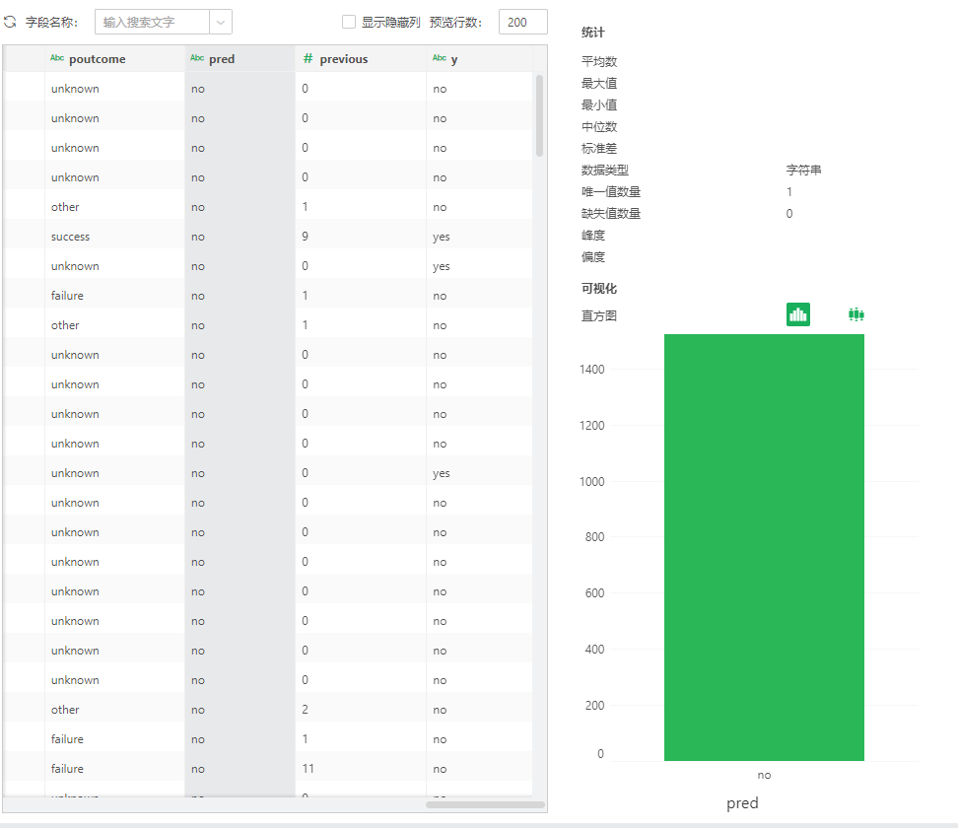Click the refresh icon next to 字段名称

pos(11,21)
